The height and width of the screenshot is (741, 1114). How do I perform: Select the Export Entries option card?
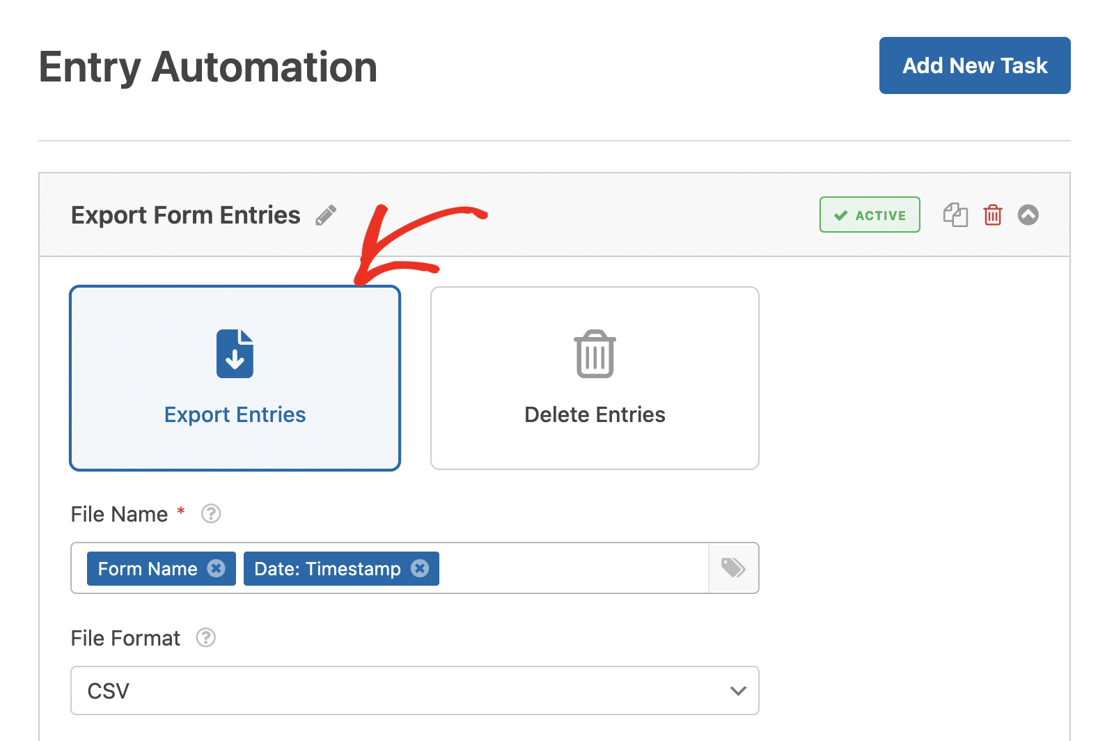tap(235, 378)
